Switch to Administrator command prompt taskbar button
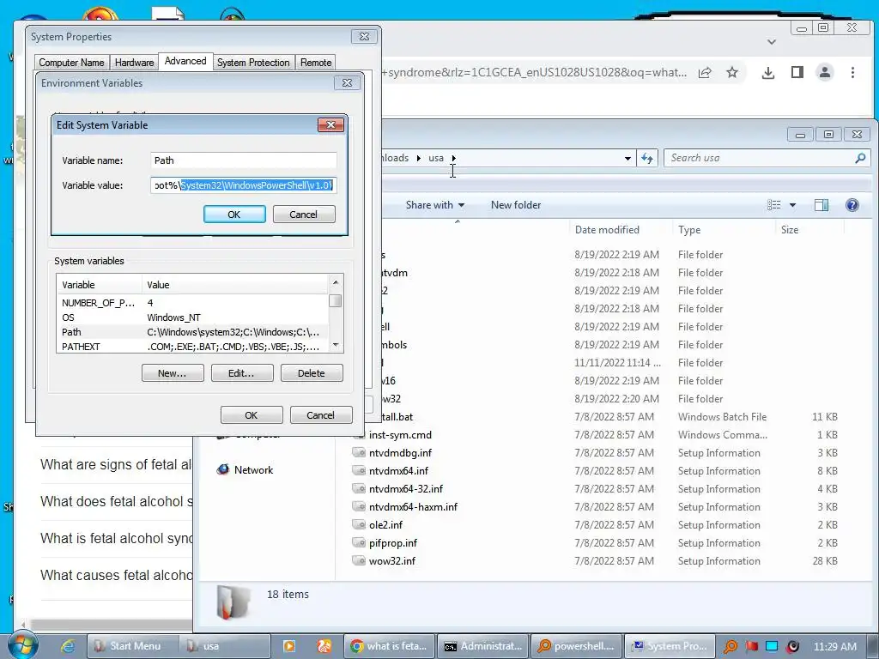This screenshot has width=879, height=659. point(483,646)
